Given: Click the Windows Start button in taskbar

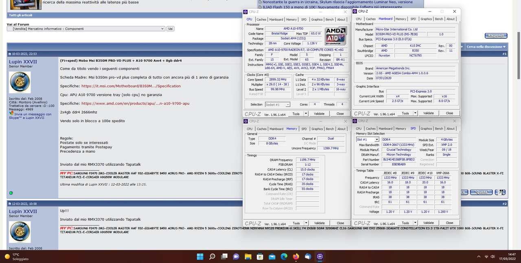Looking at the screenshot, I should 200,256.
